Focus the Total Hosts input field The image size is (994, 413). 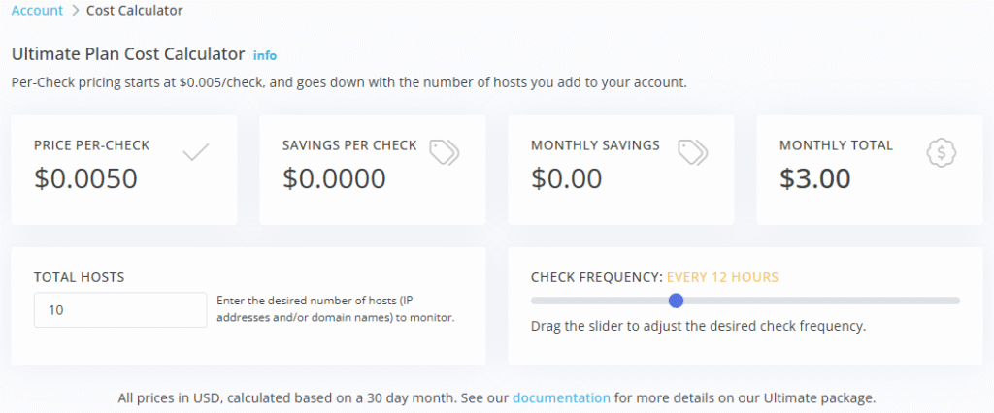(x=120, y=310)
